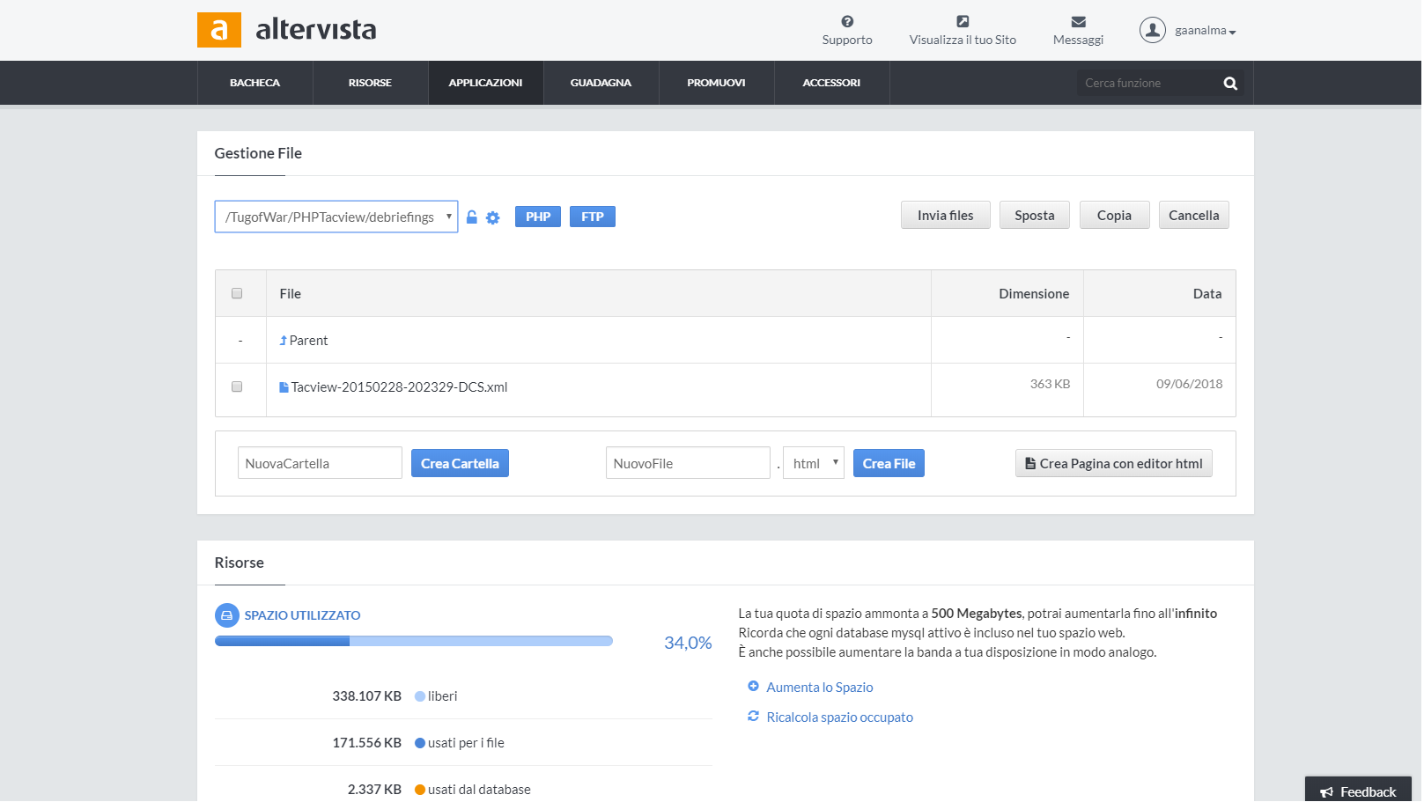Click the user avatar icon
Image resolution: width=1424 pixels, height=802 pixels.
[1153, 30]
